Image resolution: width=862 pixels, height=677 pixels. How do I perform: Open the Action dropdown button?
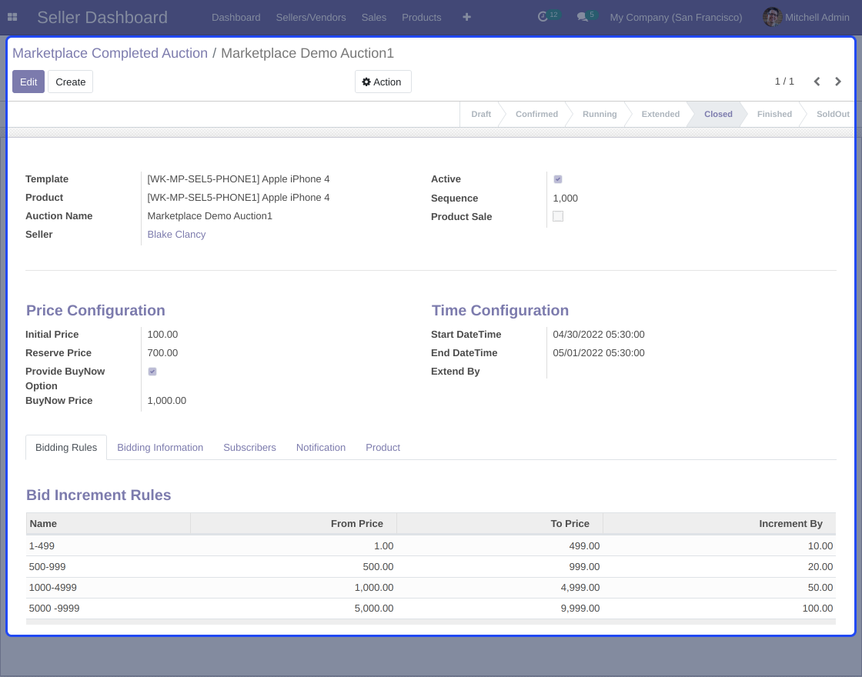click(383, 82)
